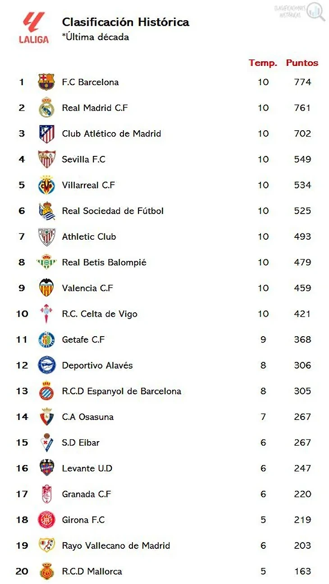329x584 pixels.
Task: Open the Deportivo Alavés team name
Action: tap(97, 365)
